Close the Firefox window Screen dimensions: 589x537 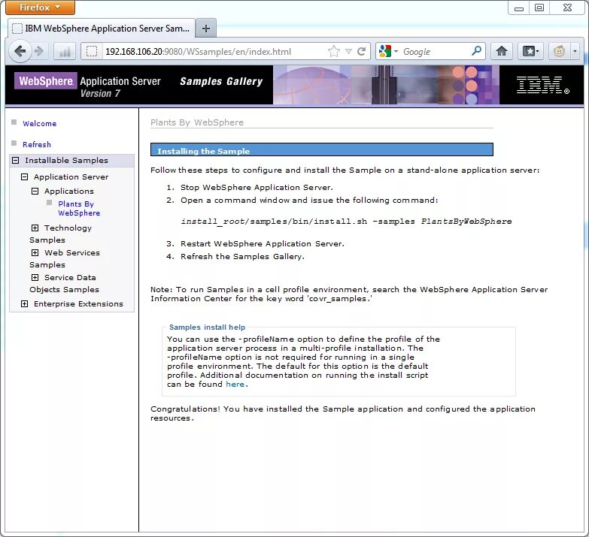(567, 8)
